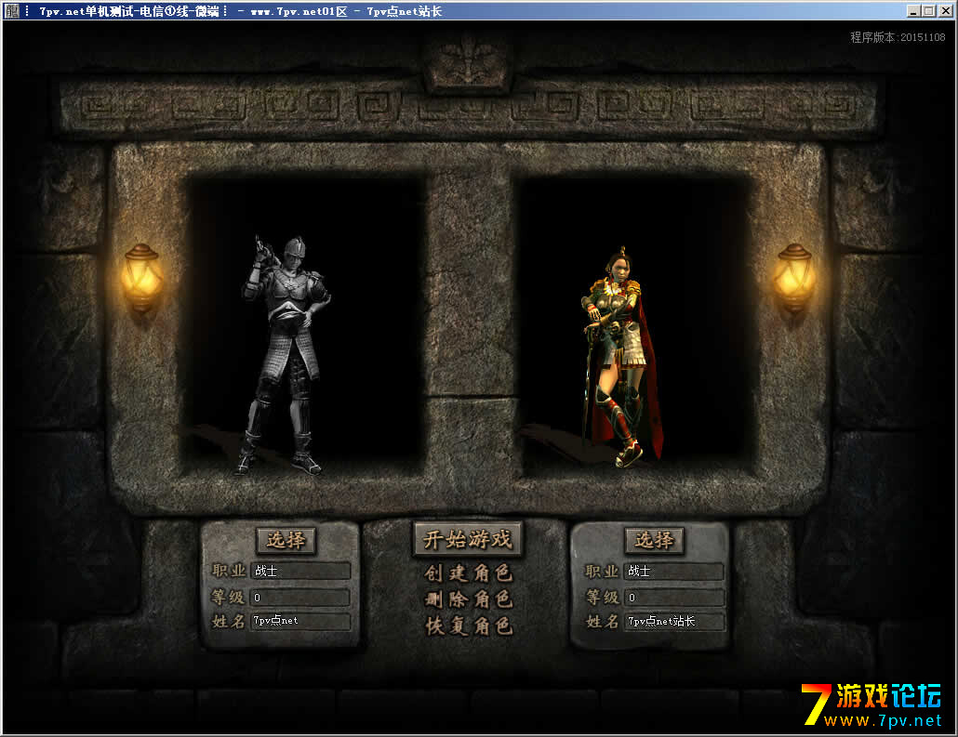Select the grey armored warrior figure
Screen dimensions: 958x737
(284, 355)
